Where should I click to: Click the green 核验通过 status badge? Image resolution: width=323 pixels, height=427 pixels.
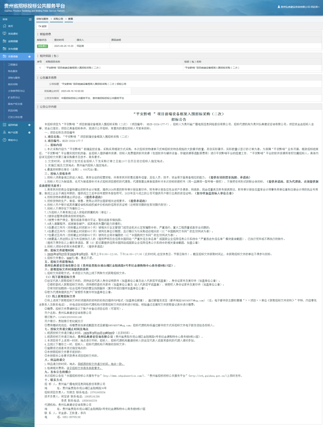tap(42, 46)
